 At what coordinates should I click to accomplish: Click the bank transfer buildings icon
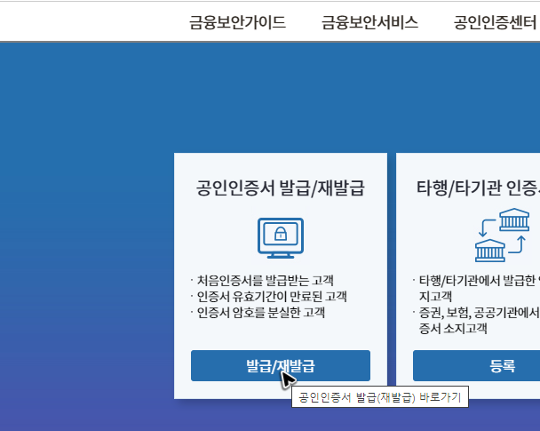pos(502,235)
